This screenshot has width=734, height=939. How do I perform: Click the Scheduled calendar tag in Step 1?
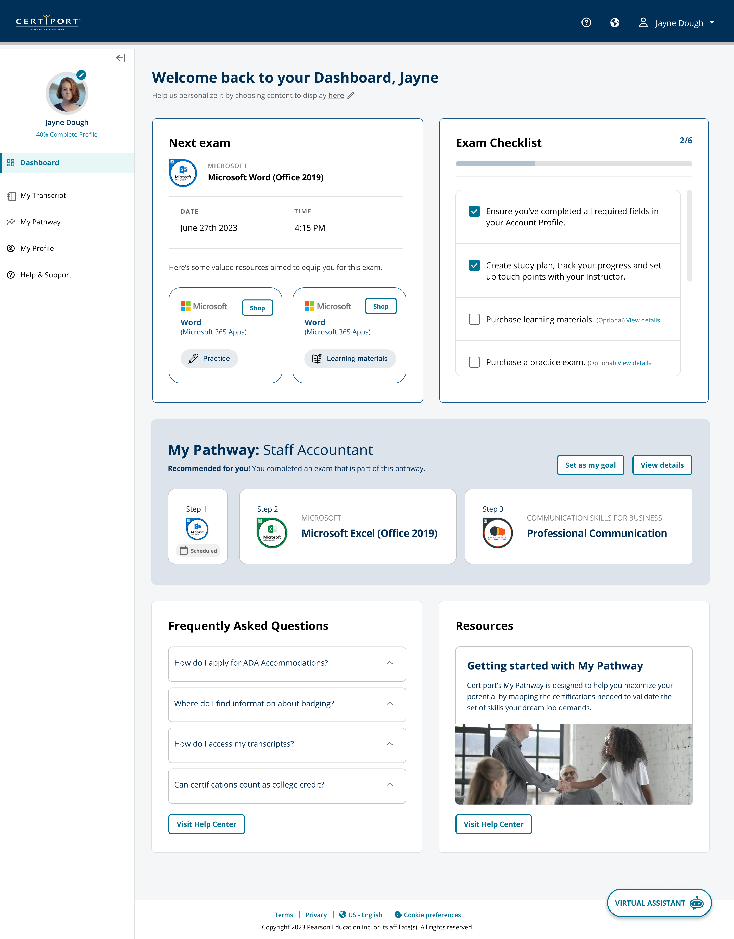[x=198, y=551]
